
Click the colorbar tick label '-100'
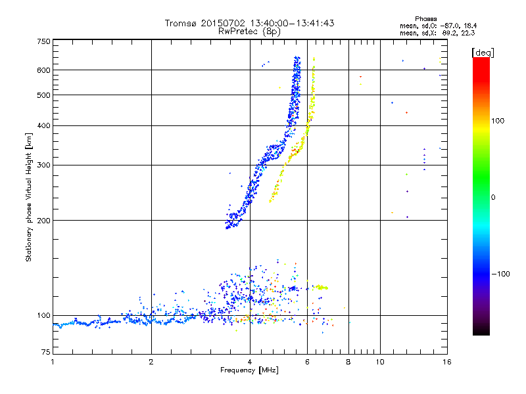click(500, 274)
